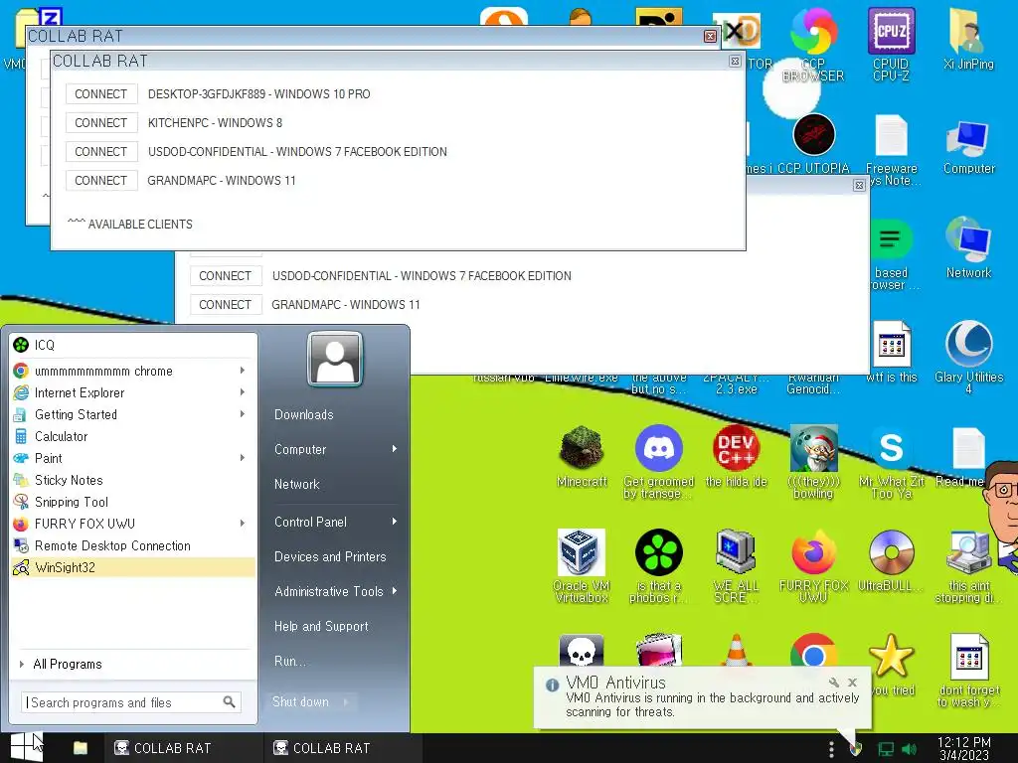Expand Administrative Tools submenu arrow
Screen dimensions: 1018x763
pyautogui.click(x=394, y=591)
